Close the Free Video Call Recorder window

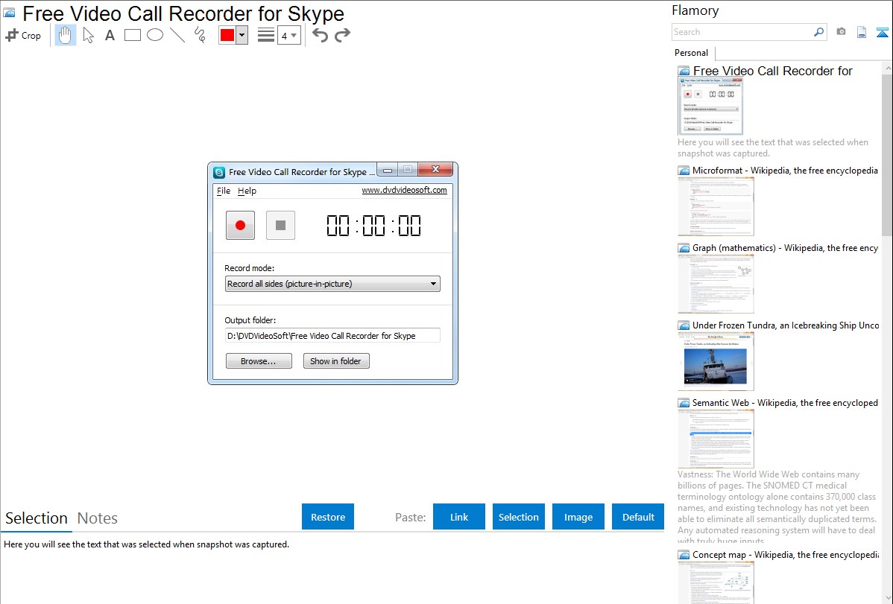pos(435,169)
